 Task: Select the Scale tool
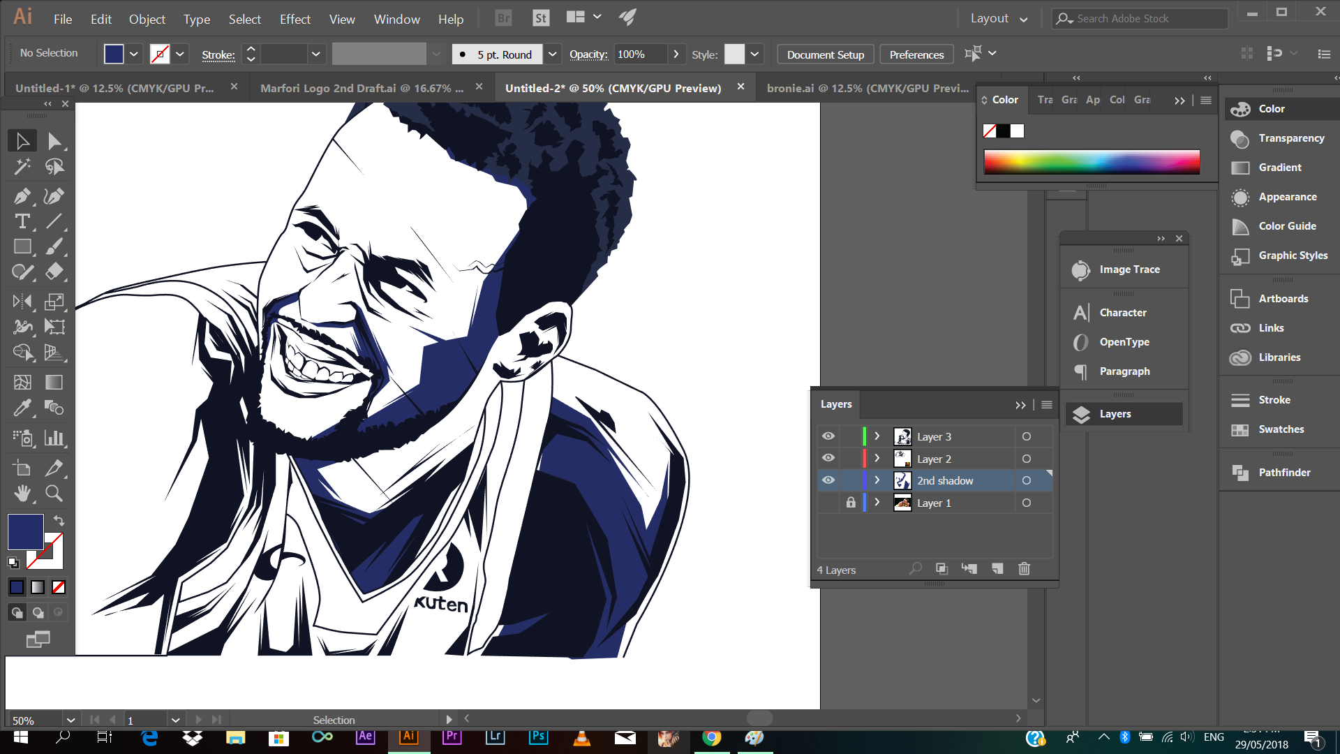[54, 302]
